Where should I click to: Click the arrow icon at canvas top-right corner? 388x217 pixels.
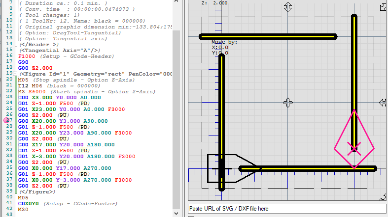[x=384, y=7]
